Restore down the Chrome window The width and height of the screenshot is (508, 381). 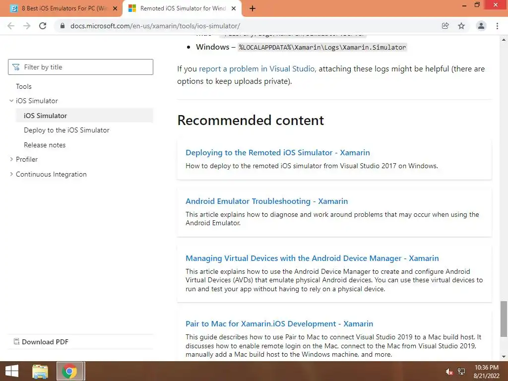[x=477, y=5]
